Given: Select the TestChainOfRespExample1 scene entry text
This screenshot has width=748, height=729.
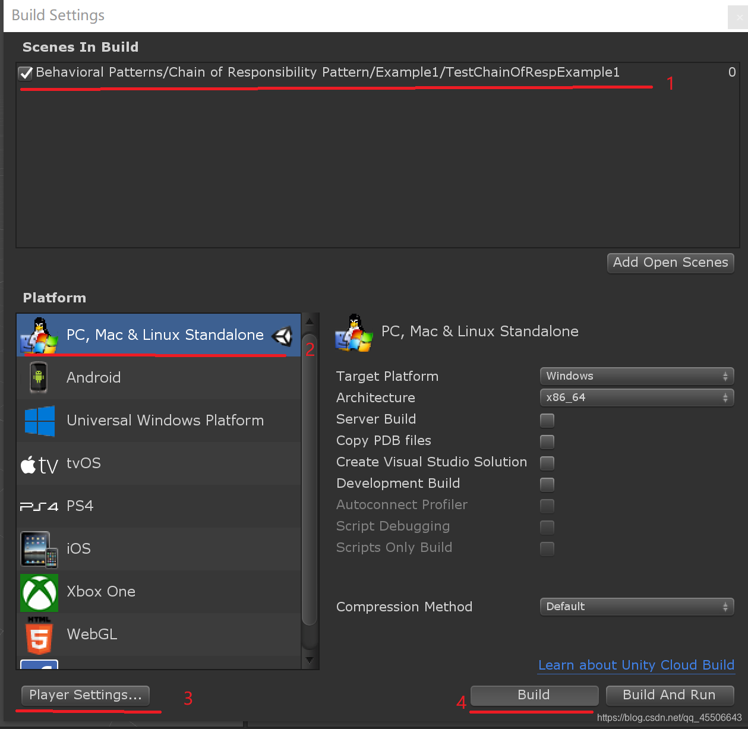Looking at the screenshot, I should click(328, 72).
